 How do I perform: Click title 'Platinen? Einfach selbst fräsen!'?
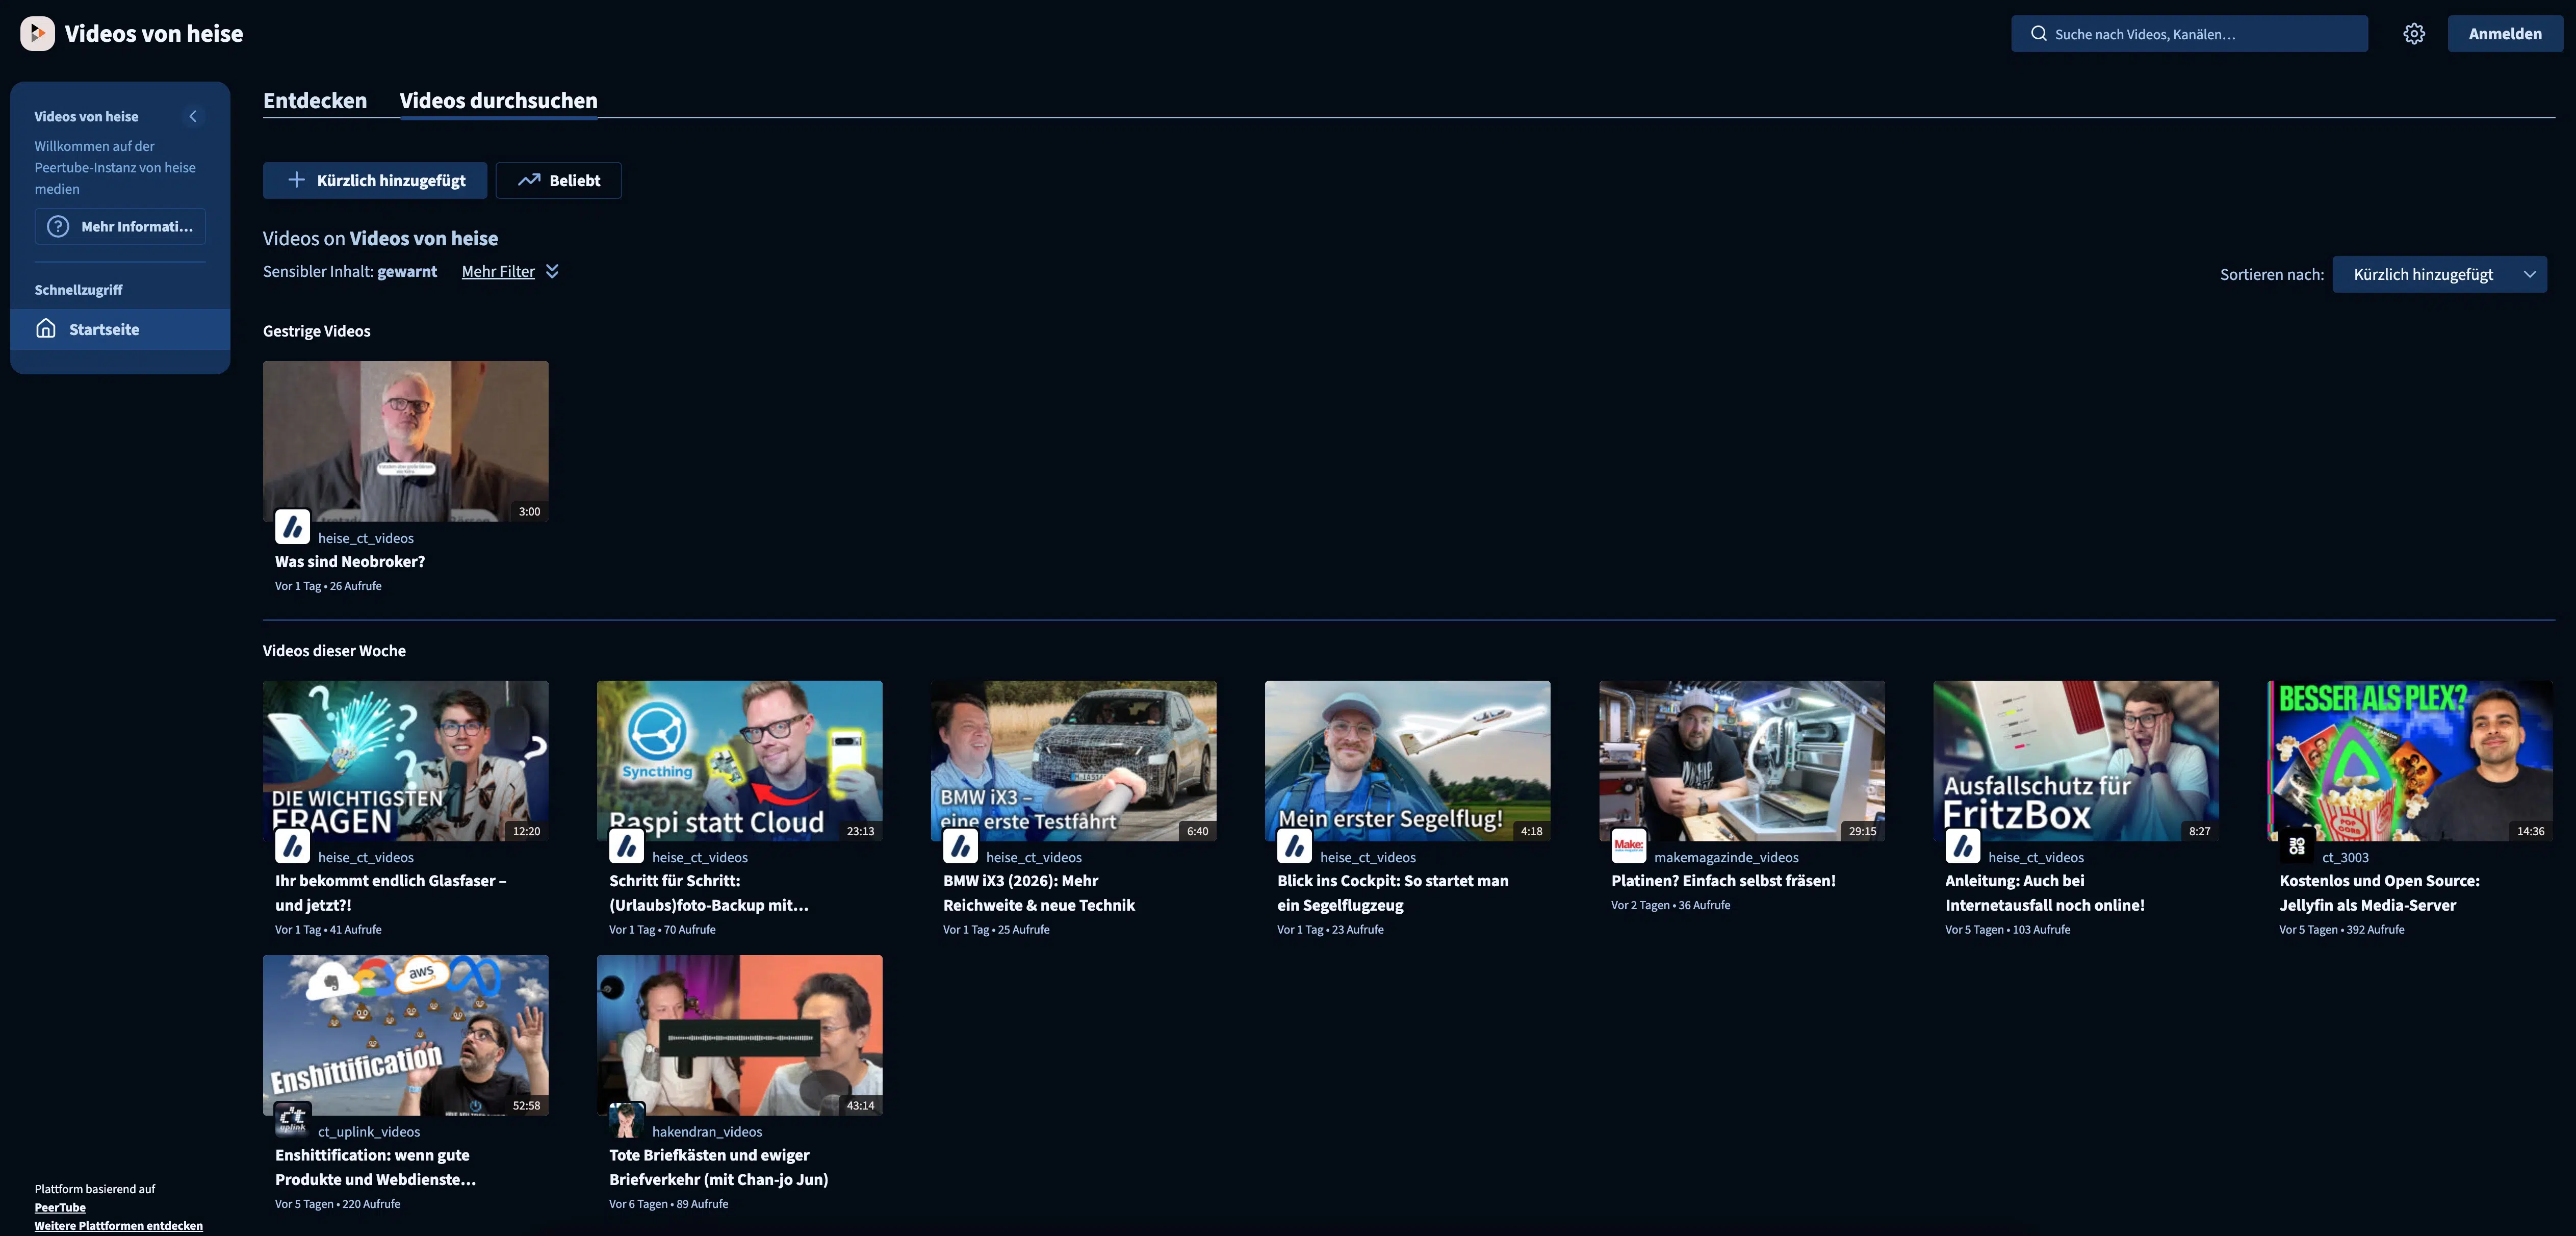pyautogui.click(x=1723, y=881)
